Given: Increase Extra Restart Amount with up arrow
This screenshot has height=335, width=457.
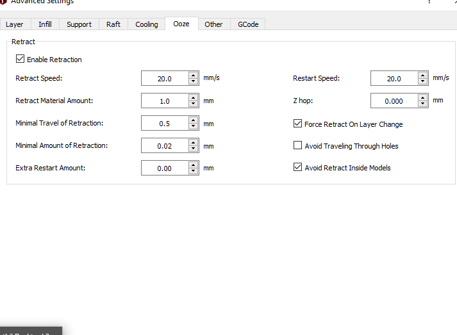Looking at the screenshot, I should 193,165.
